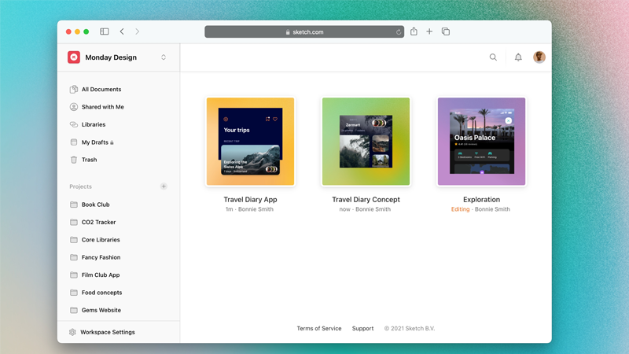The height and width of the screenshot is (354, 629).
Task: Select Shared with Me
Action: point(102,107)
